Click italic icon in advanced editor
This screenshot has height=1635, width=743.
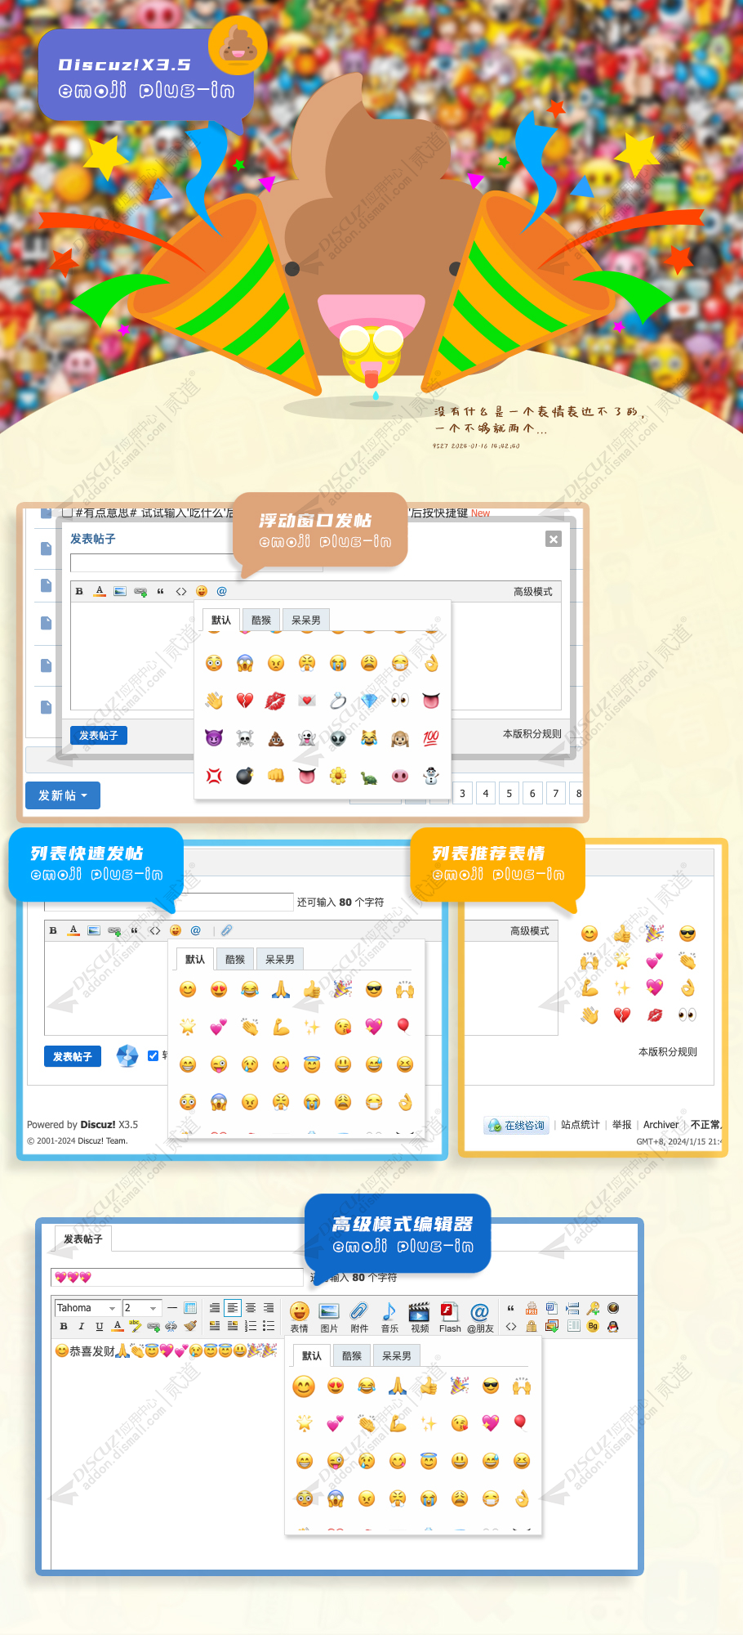82,1326
